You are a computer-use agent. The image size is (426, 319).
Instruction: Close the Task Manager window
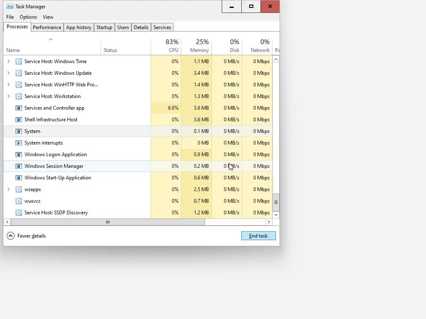(270, 7)
